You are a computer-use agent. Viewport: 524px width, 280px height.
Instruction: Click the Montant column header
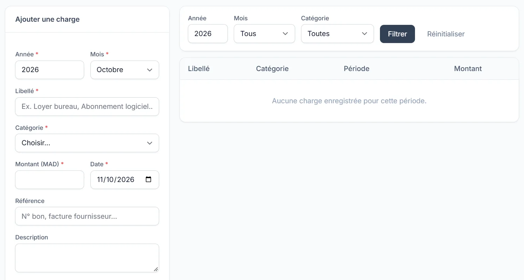(x=468, y=69)
